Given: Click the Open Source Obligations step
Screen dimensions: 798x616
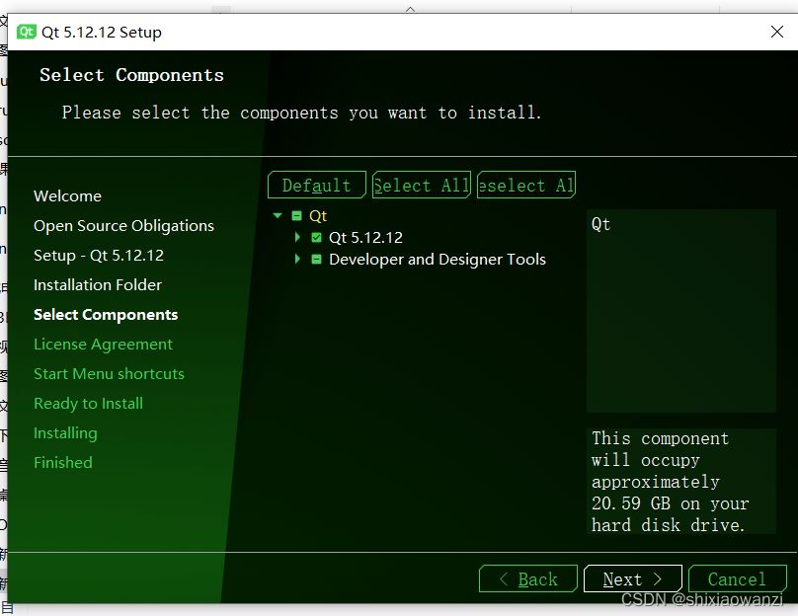Looking at the screenshot, I should click(123, 226).
